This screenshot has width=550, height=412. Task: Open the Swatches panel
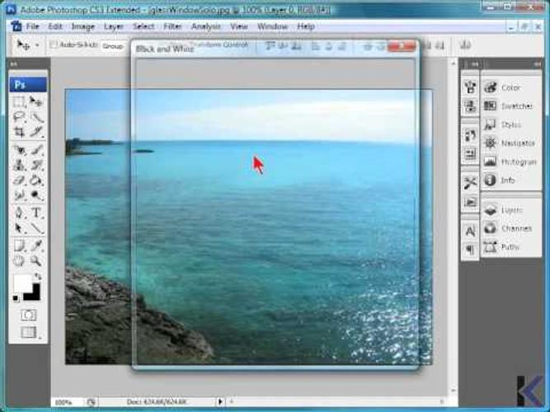(510, 106)
